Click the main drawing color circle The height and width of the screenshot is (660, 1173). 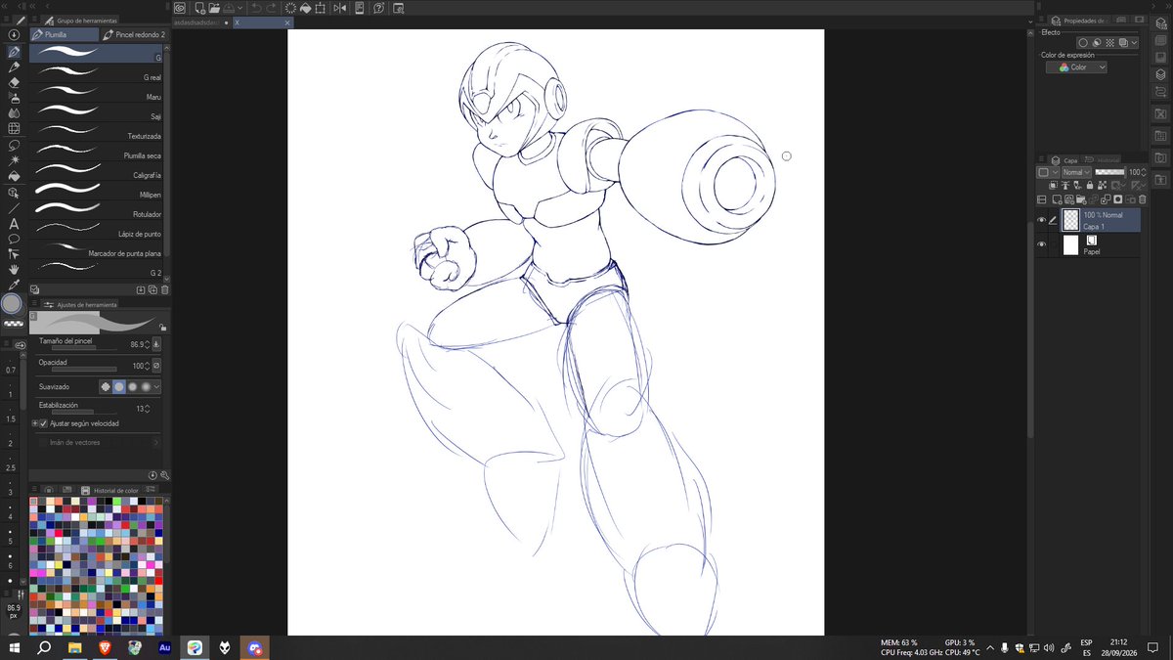[12, 304]
